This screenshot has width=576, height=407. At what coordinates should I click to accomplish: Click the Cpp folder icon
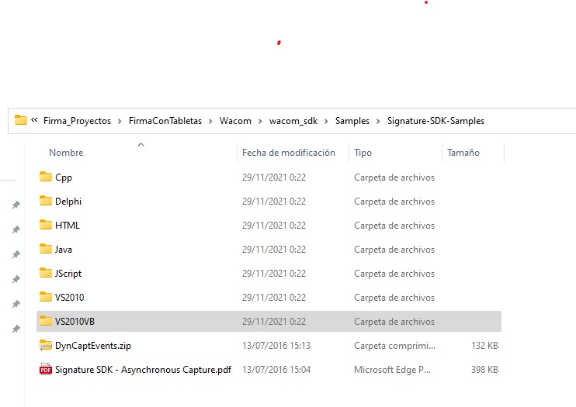[46, 177]
